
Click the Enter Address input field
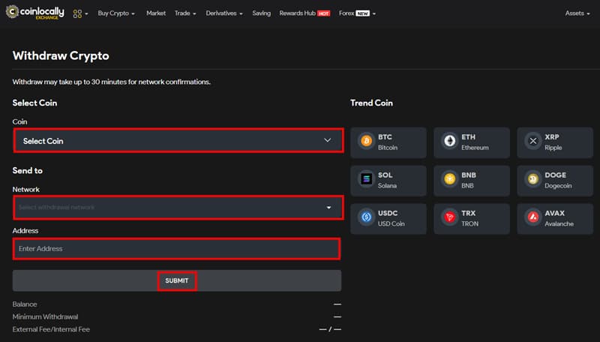coord(177,249)
